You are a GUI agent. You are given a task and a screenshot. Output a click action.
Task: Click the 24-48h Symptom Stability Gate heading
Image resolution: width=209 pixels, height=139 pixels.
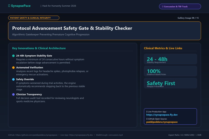coord(34,56)
